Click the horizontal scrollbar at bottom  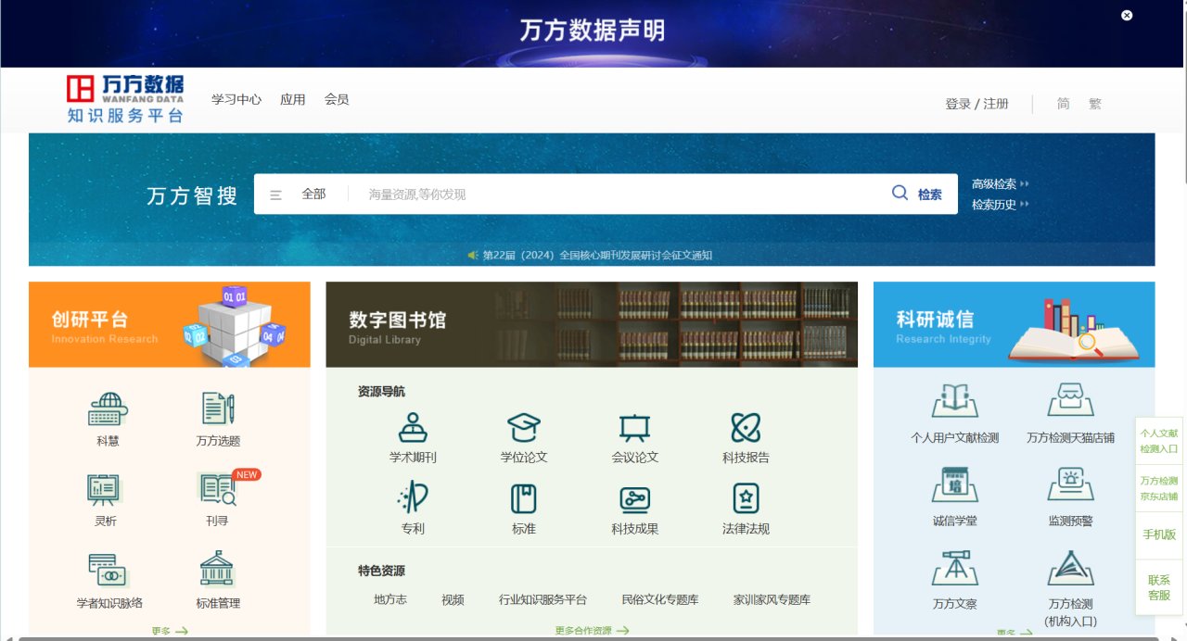[588, 638]
